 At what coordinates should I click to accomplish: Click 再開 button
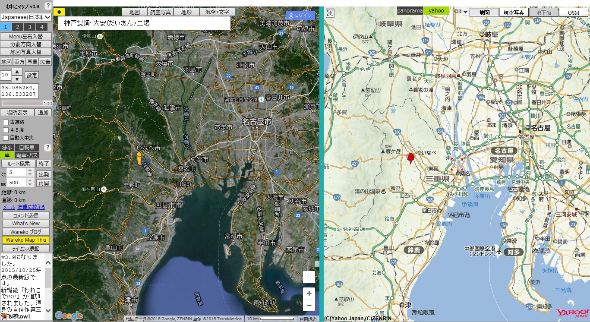44,183
